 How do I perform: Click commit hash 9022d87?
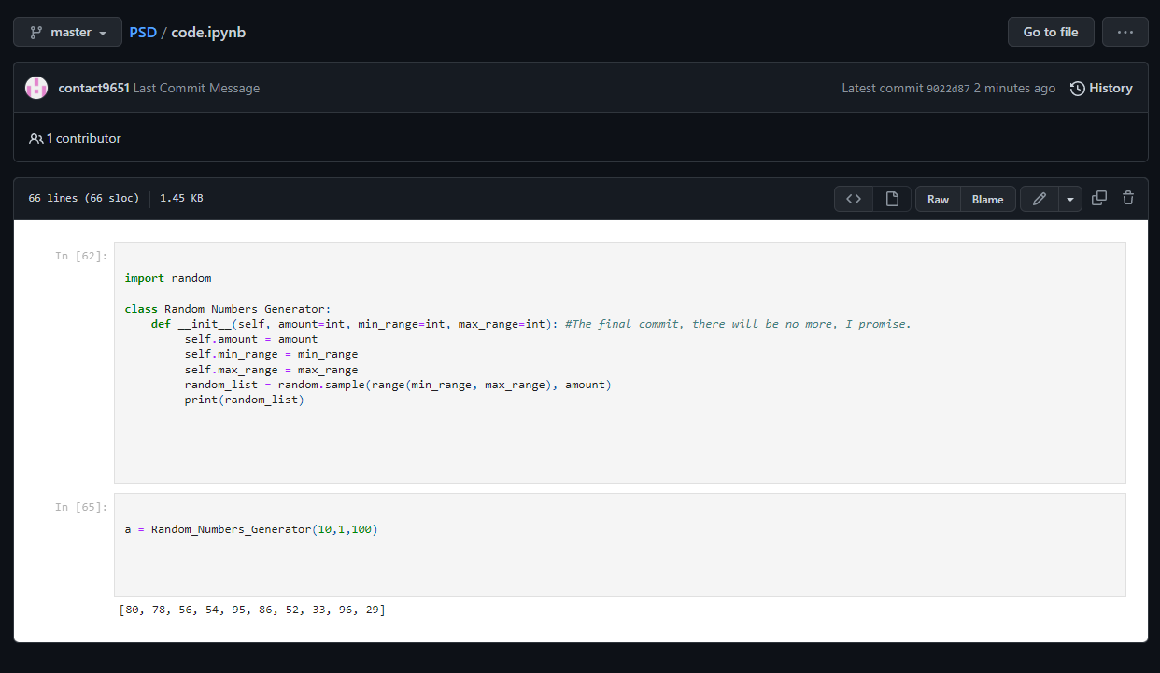tap(947, 89)
